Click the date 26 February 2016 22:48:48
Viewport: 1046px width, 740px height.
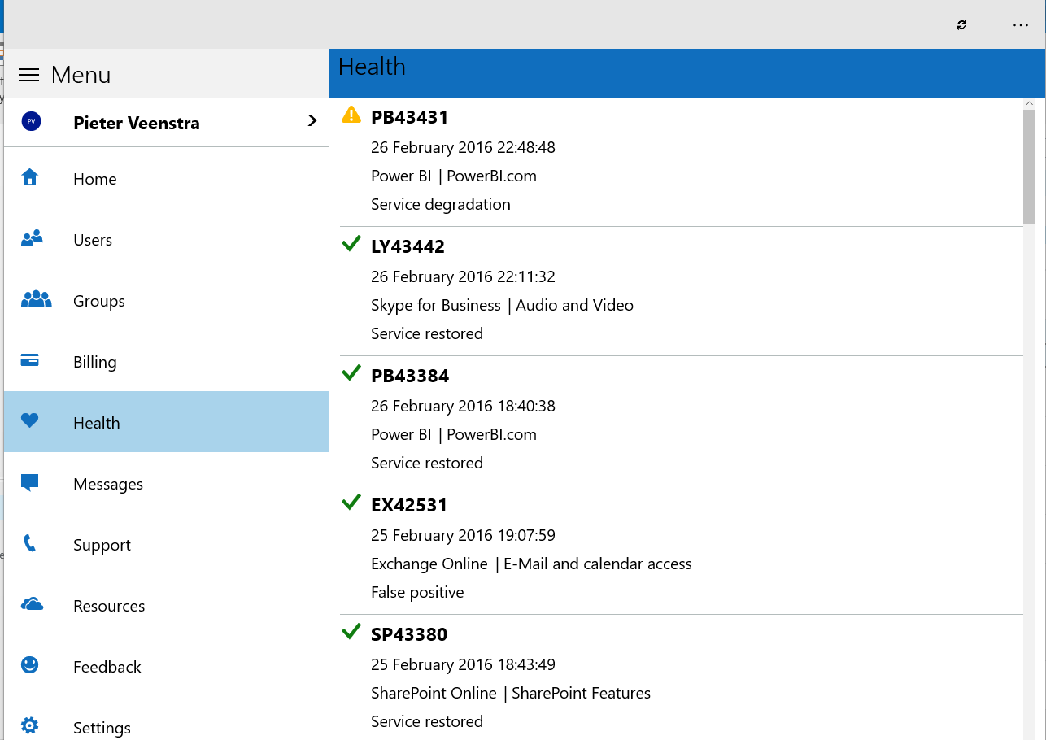click(463, 148)
